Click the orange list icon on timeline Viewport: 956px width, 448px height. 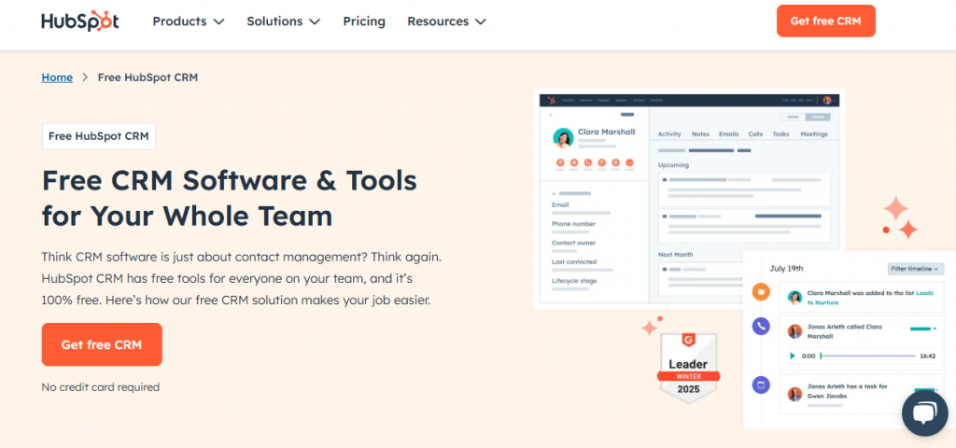(760, 291)
